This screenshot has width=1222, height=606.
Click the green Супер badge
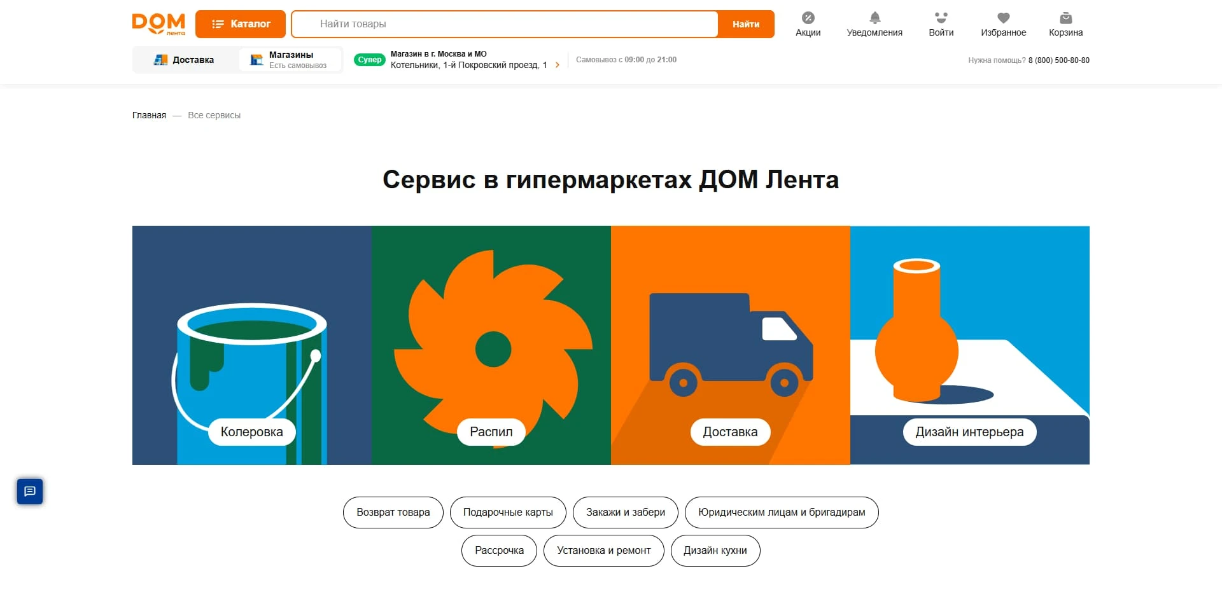click(x=370, y=60)
